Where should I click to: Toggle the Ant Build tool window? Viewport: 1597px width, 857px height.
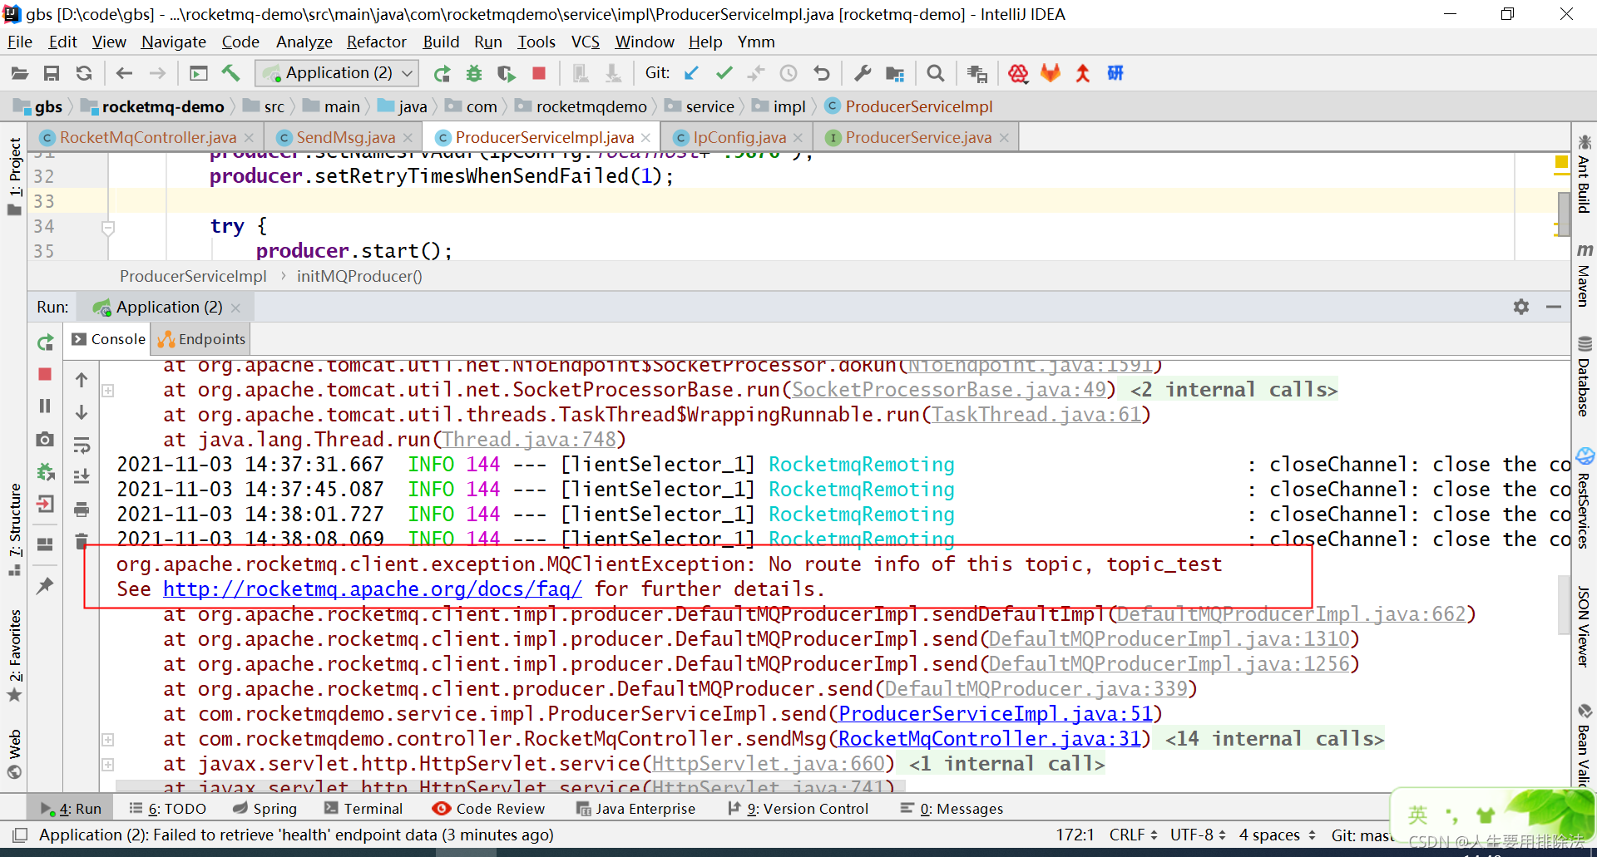point(1584,174)
